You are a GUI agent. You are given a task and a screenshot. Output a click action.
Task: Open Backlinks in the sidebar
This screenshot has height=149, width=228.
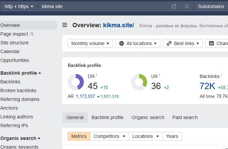point(10,82)
